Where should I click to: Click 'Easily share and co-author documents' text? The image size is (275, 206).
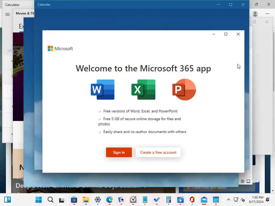pyautogui.click(x=144, y=132)
